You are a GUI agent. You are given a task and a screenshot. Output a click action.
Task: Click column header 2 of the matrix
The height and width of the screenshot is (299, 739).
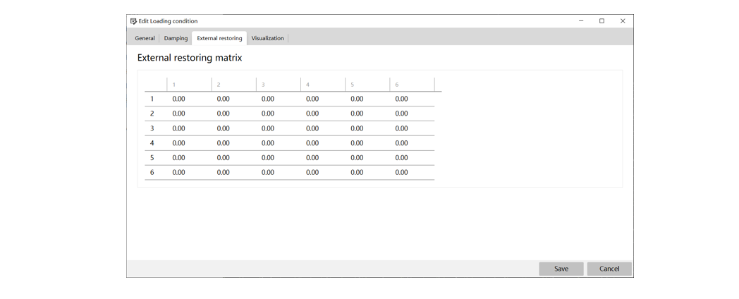[x=234, y=85]
